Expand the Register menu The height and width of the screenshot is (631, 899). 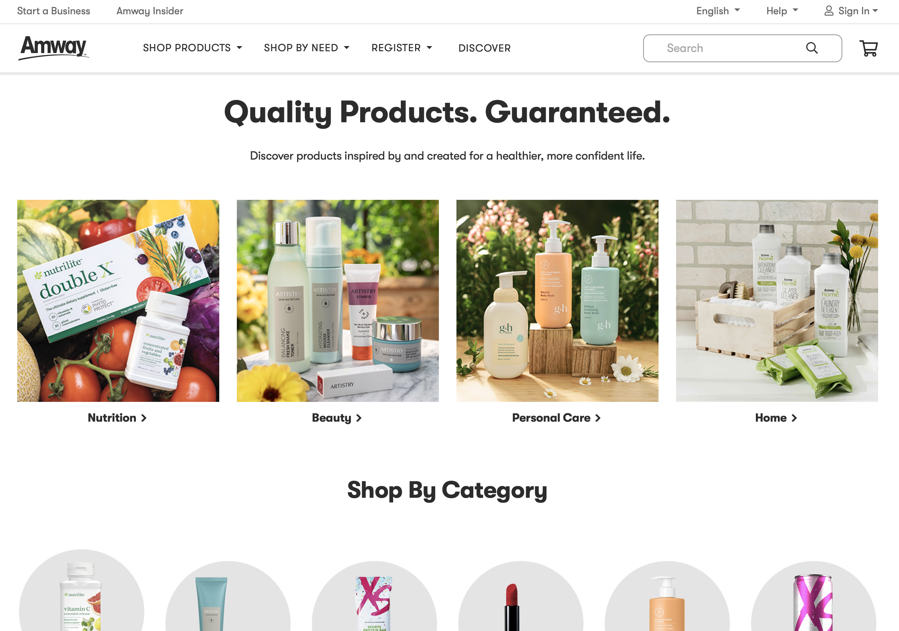tap(402, 48)
